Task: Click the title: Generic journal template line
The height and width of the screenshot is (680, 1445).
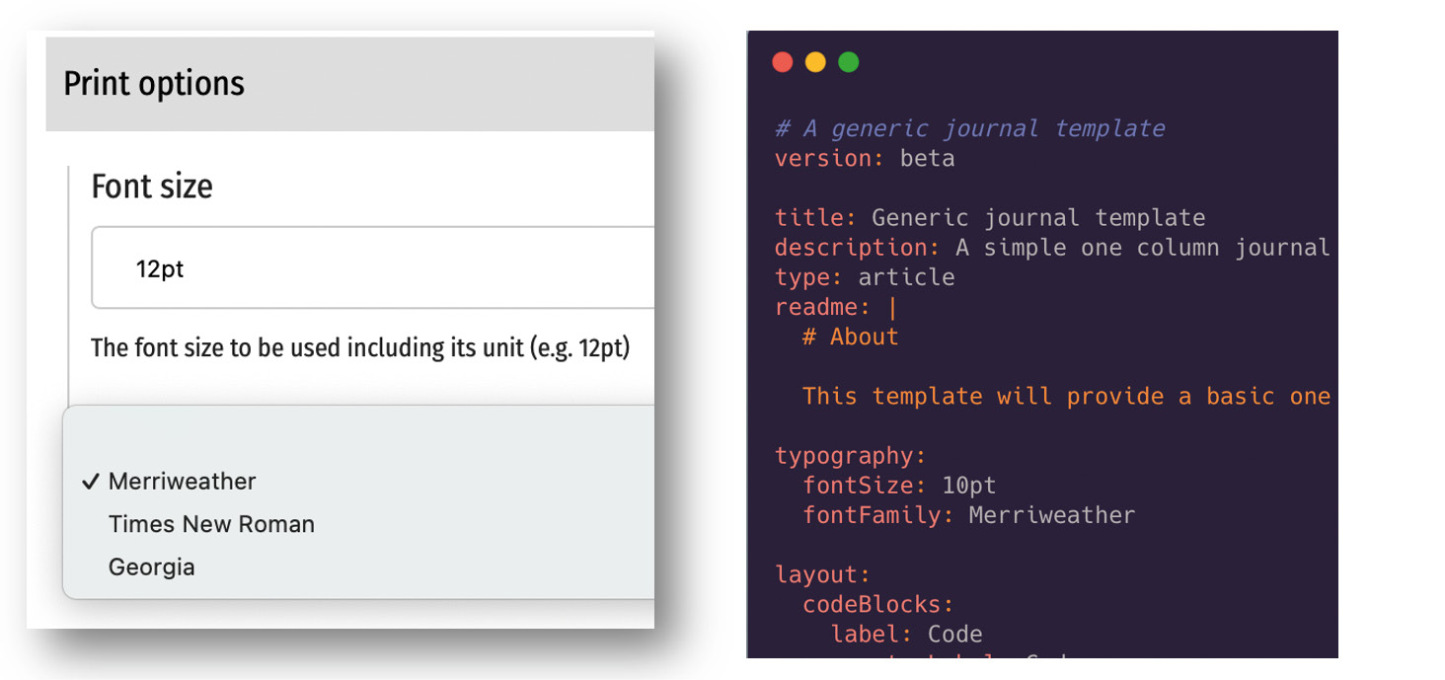Action: pyautogui.click(x=990, y=218)
